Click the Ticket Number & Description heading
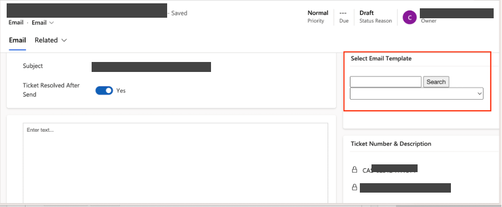The image size is (502, 207). [391, 144]
